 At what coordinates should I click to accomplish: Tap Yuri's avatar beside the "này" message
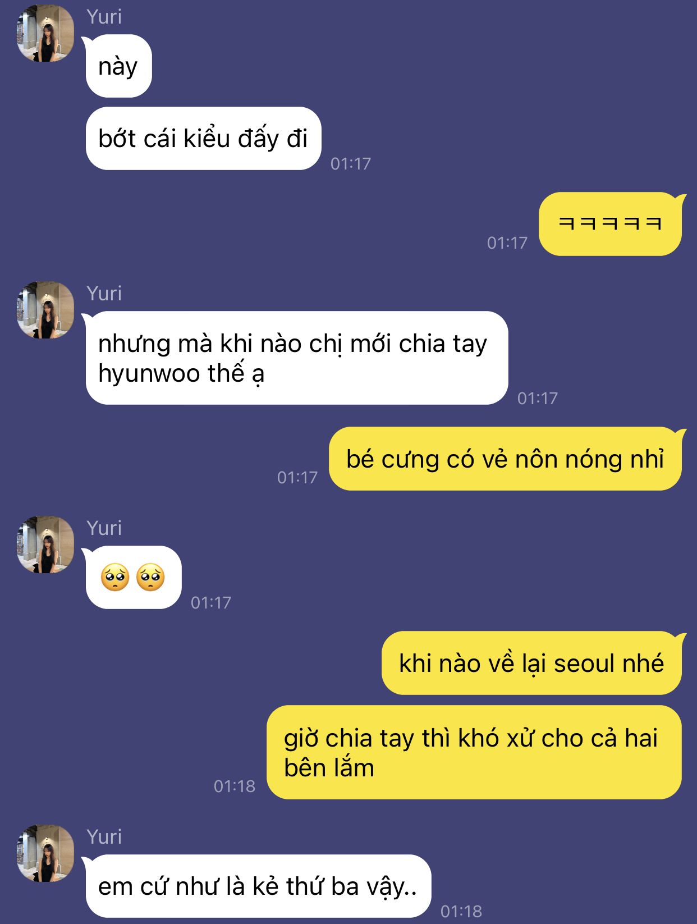coord(45,33)
